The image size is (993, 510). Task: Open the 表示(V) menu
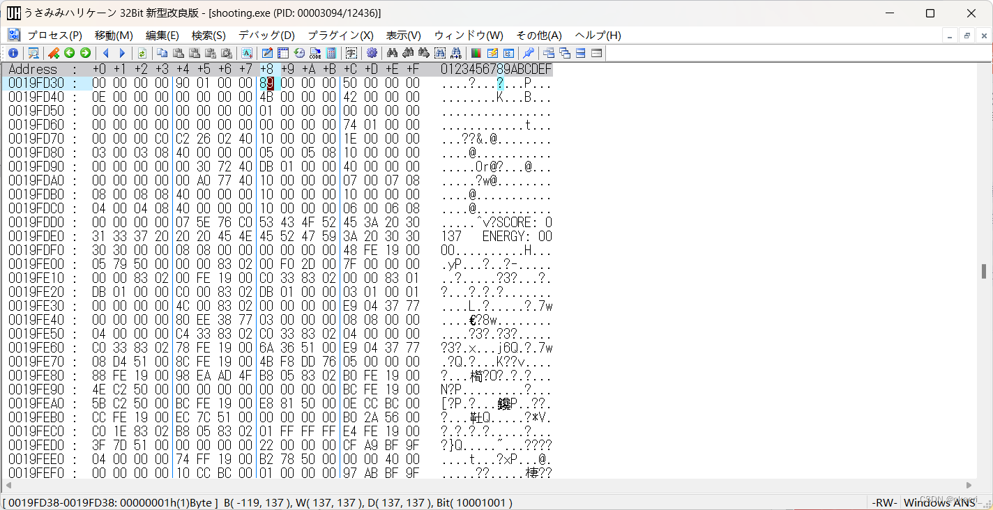[x=404, y=35]
